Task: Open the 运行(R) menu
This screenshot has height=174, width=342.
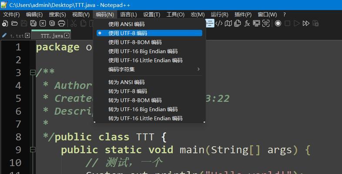Action: 219,15
